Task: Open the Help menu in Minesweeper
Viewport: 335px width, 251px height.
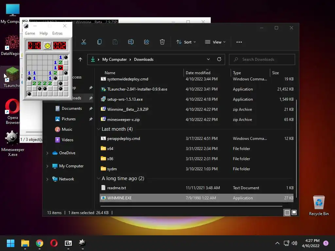Action: [x=44, y=33]
